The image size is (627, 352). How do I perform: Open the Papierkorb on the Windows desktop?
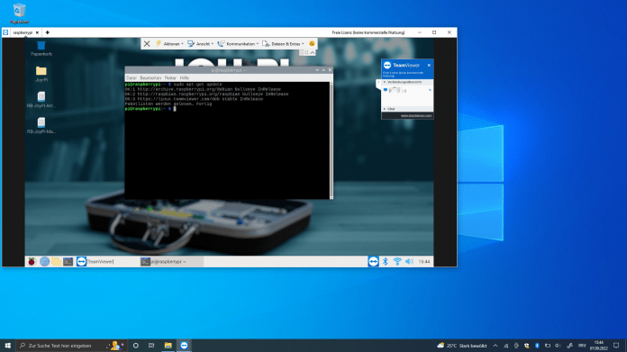[19, 14]
